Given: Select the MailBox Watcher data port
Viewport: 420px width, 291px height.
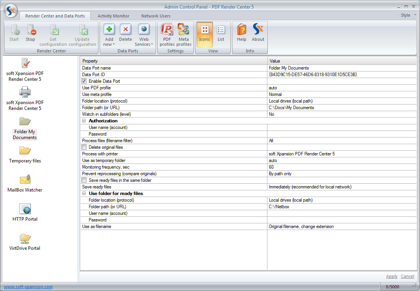Looking at the screenshot, I should pyautogui.click(x=25, y=183).
